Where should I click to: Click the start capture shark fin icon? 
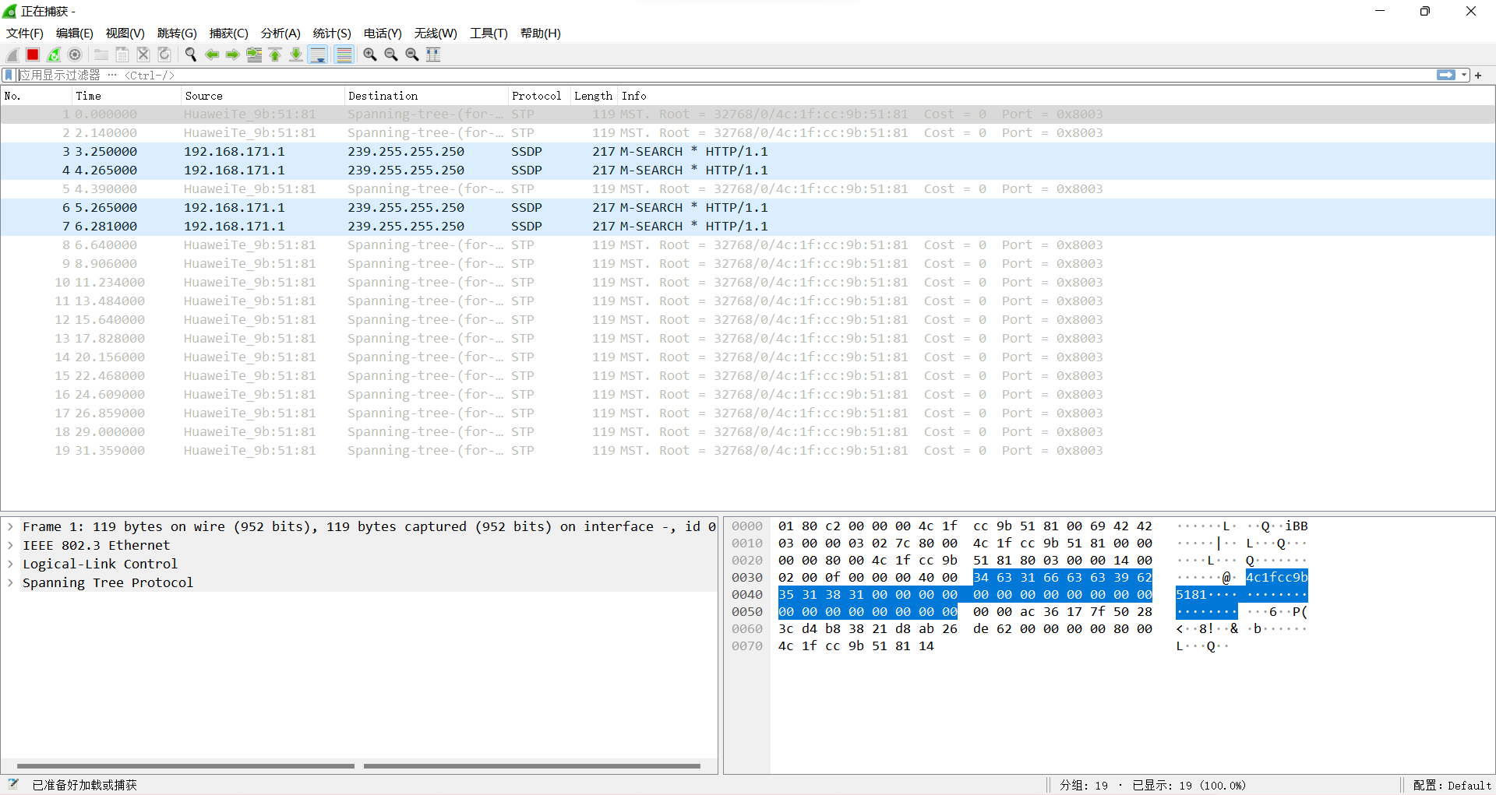[12, 55]
